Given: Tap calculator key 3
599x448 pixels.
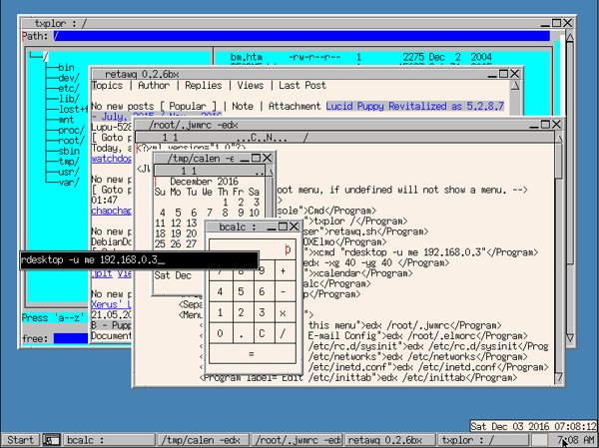Looking at the screenshot, I should pos(262,312).
